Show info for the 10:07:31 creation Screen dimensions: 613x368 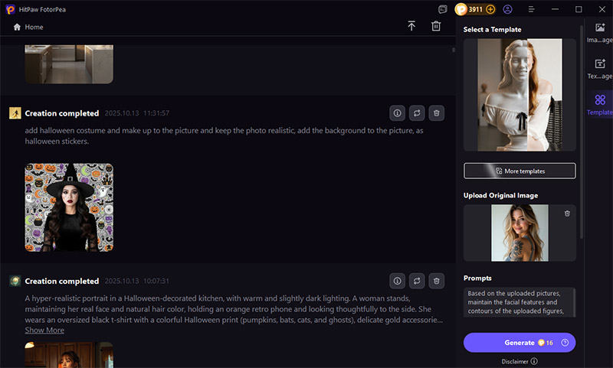click(x=397, y=281)
